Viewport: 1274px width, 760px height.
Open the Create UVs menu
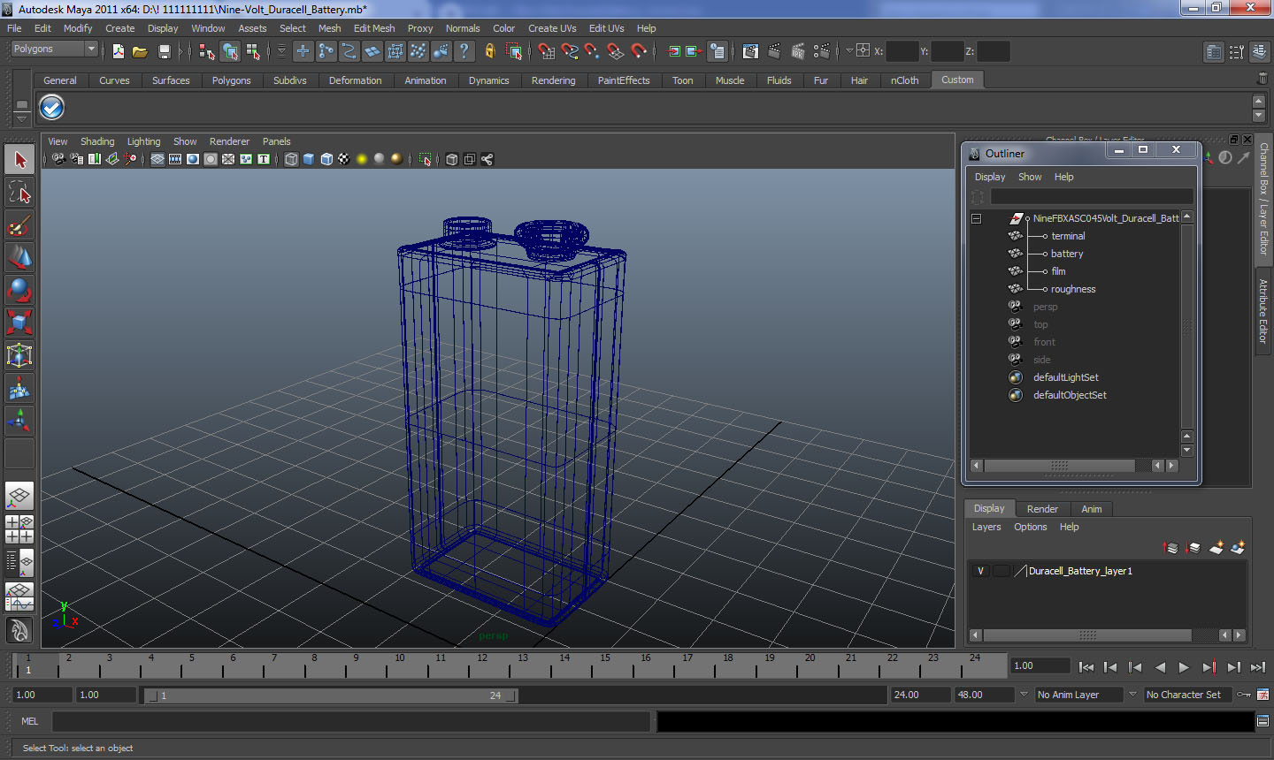click(x=552, y=28)
